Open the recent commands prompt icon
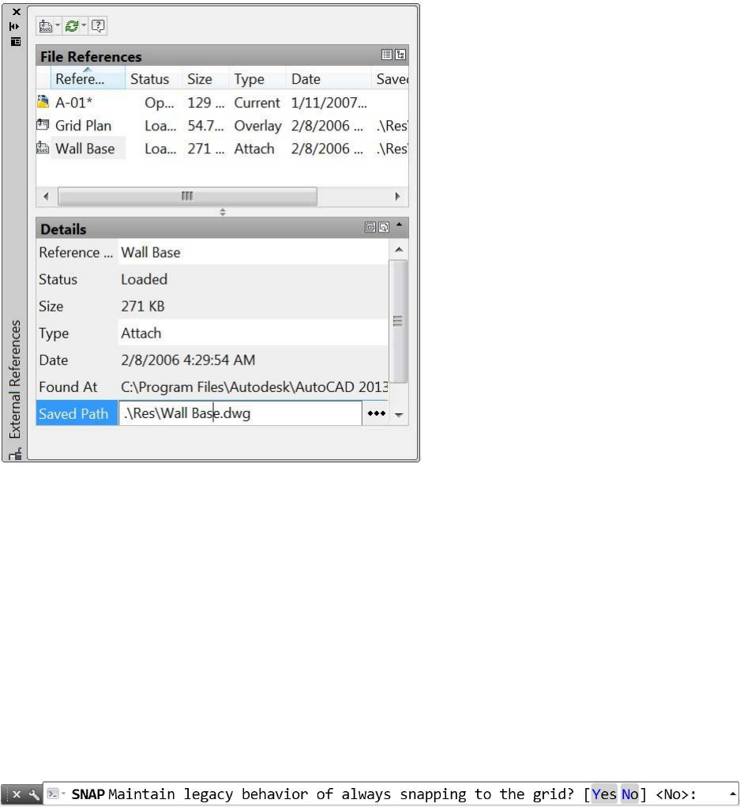Image resolution: width=740 pixels, height=807 pixels. [x=53, y=794]
